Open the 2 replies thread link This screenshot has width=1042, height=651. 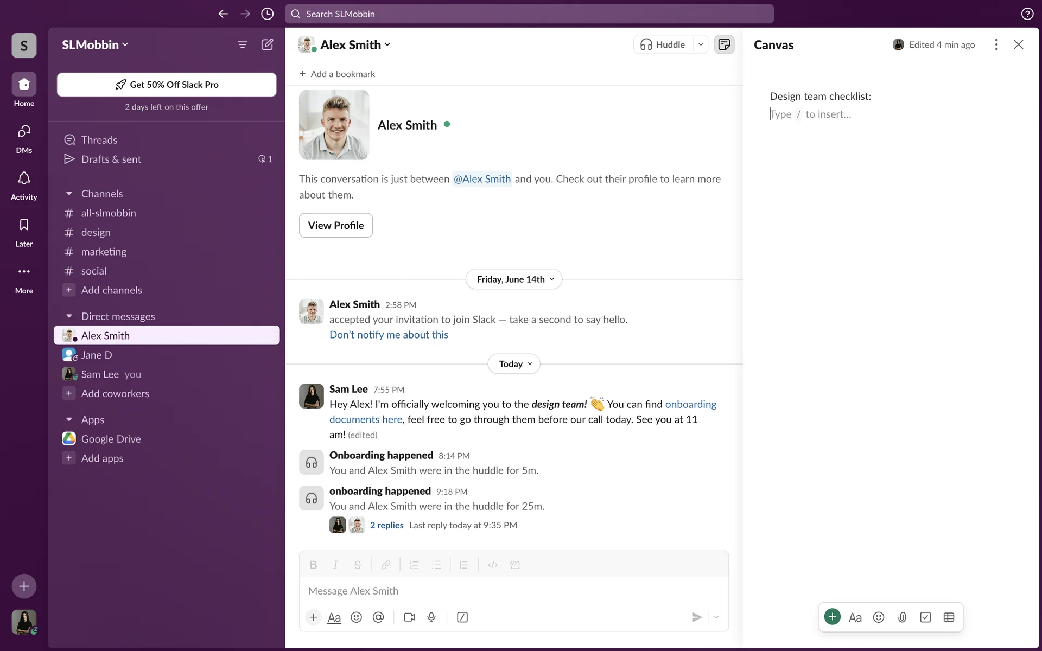[386, 525]
